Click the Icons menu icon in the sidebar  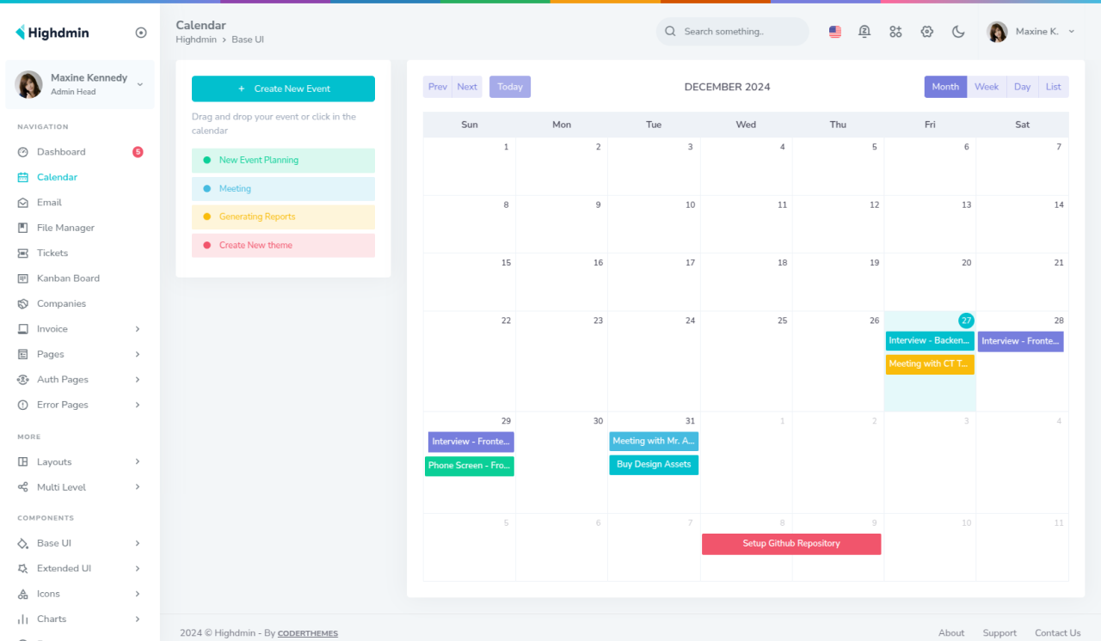22,594
